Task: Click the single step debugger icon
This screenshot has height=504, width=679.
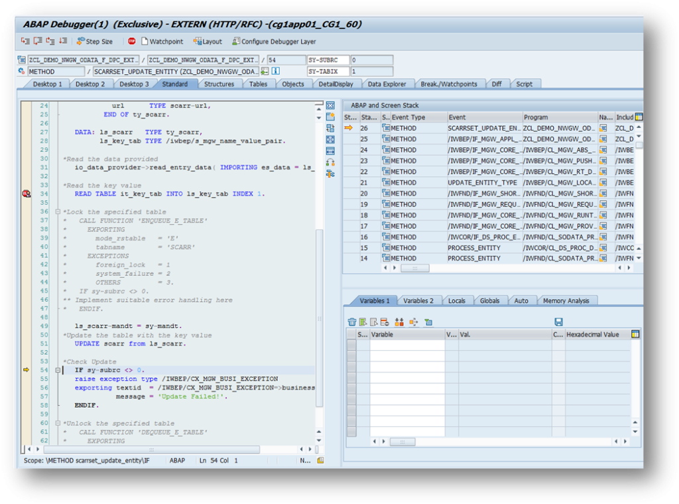Action: pyautogui.click(x=26, y=41)
